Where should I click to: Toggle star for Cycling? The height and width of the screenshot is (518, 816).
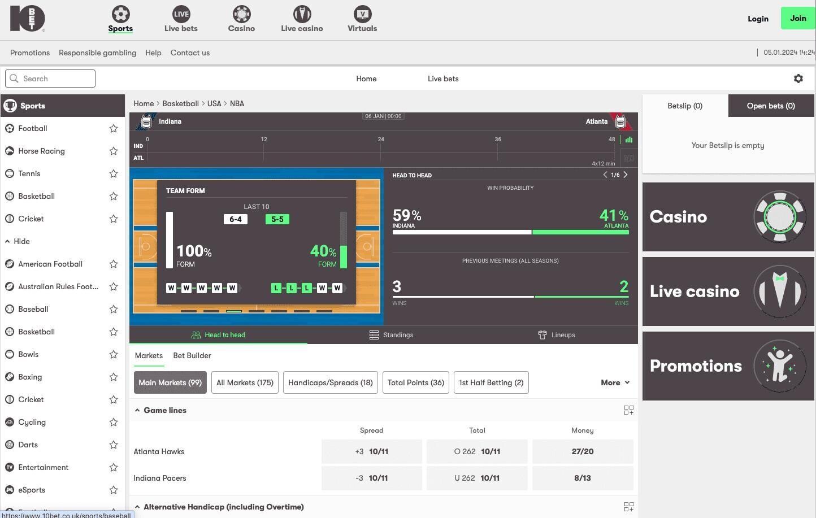[114, 422]
